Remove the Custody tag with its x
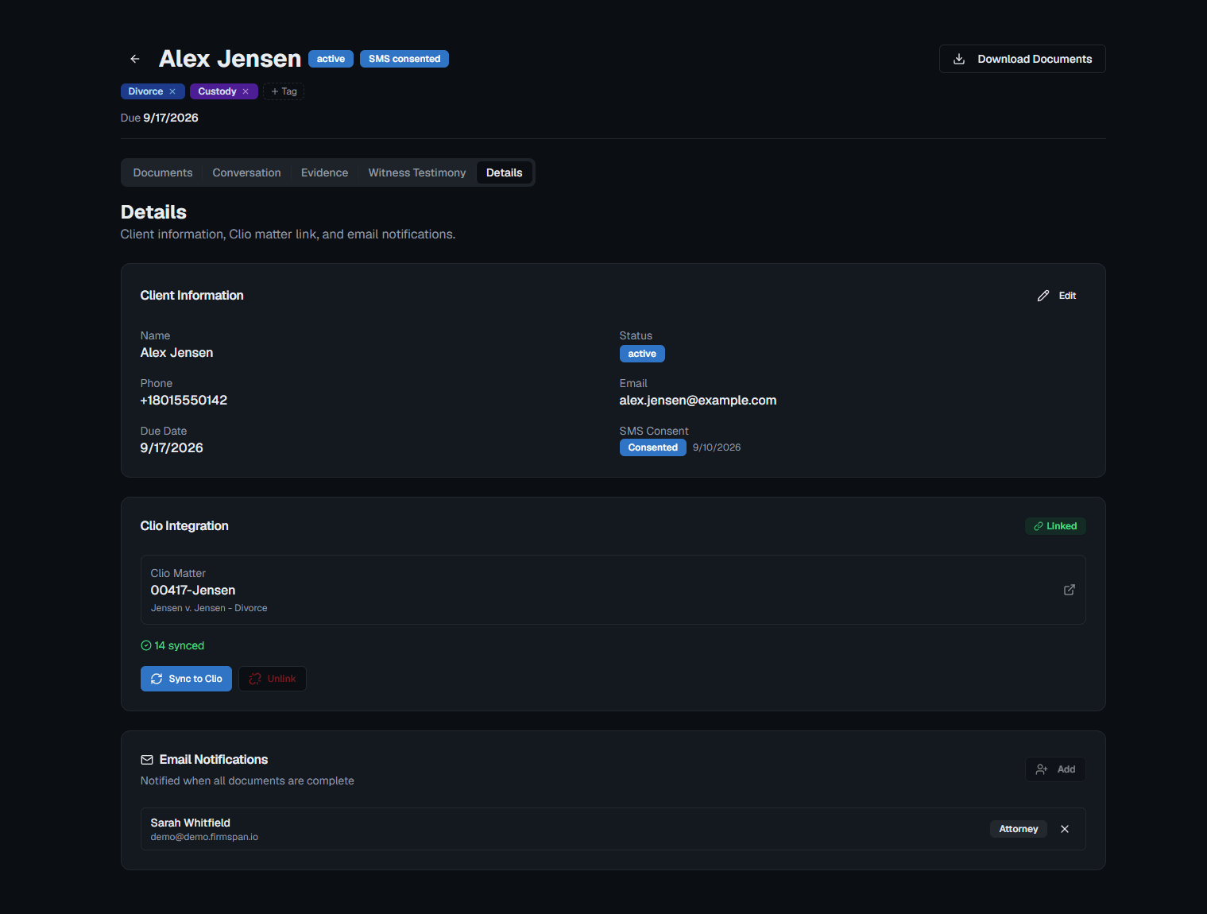This screenshot has height=914, width=1207. [246, 91]
